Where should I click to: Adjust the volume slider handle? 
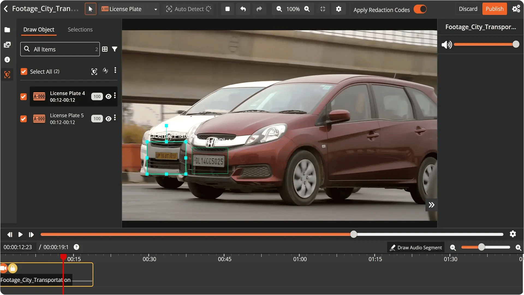(x=516, y=44)
